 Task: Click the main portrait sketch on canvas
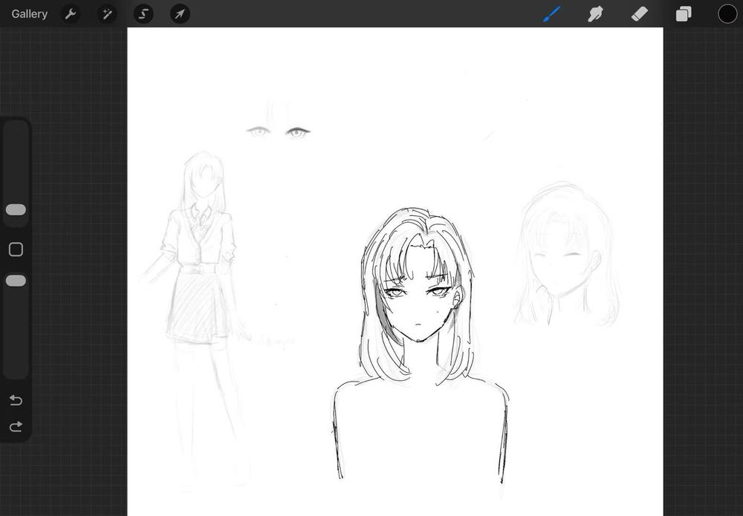coord(420,345)
